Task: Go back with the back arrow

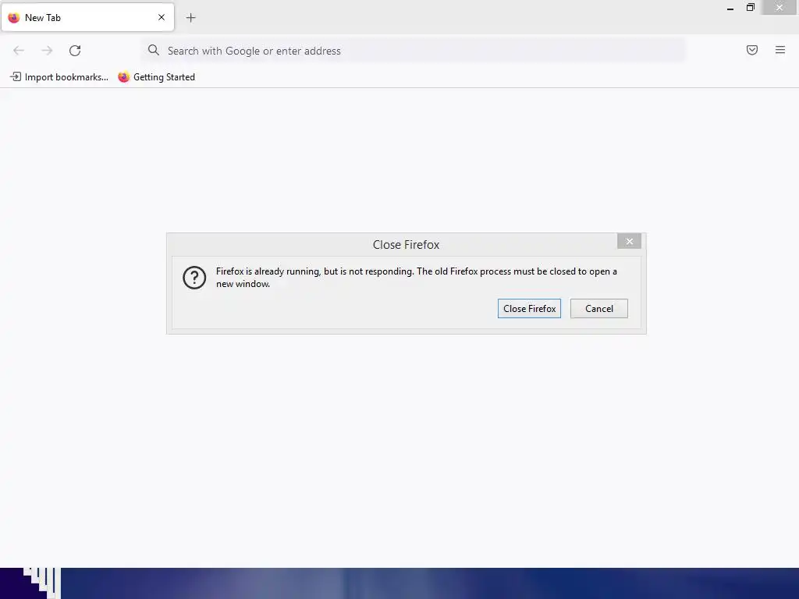Action: (19, 51)
